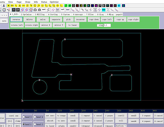Click the black corner-arc icon in second toolbar row
Image resolution: width=164 pixels, height=127 pixels.
pos(82,10)
